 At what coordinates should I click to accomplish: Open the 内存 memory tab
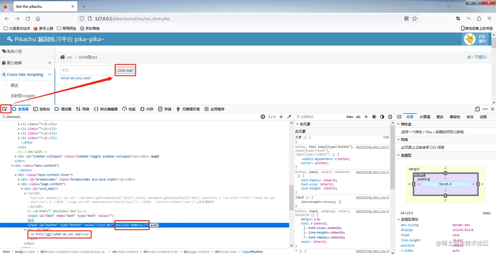coord(147,109)
